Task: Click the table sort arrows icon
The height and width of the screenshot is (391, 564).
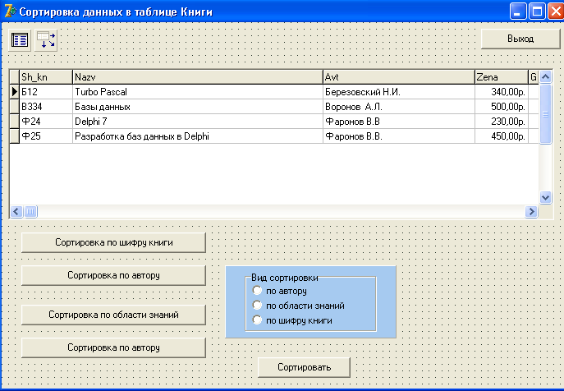Action: [46, 40]
